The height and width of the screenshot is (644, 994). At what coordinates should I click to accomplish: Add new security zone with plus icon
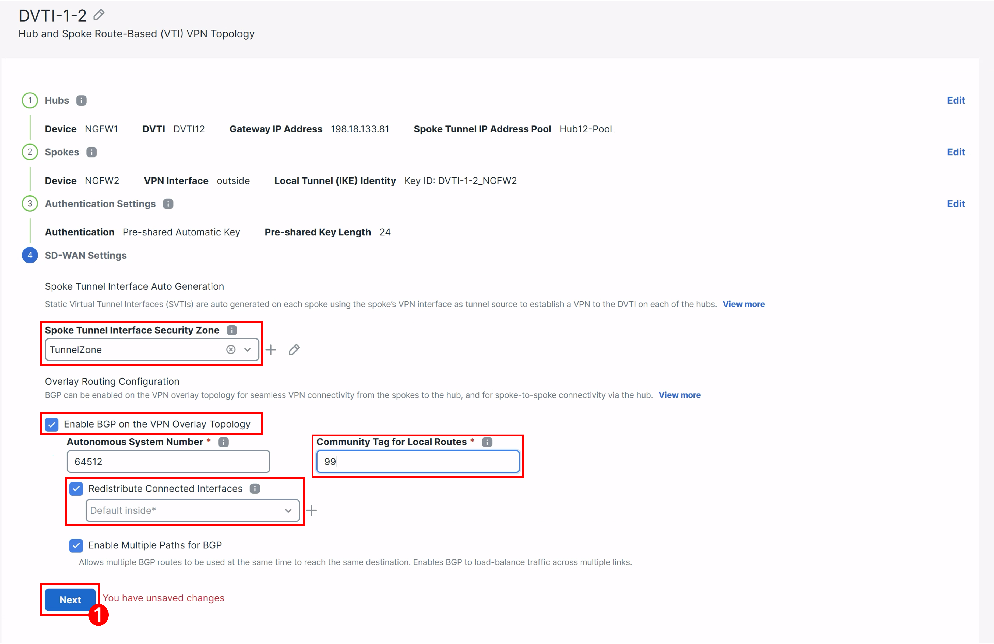pyautogui.click(x=271, y=350)
